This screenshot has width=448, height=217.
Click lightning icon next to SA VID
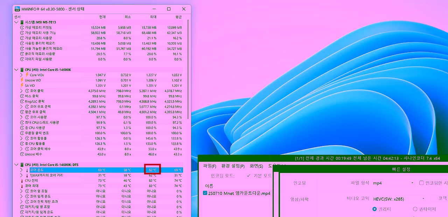click(x=22, y=85)
